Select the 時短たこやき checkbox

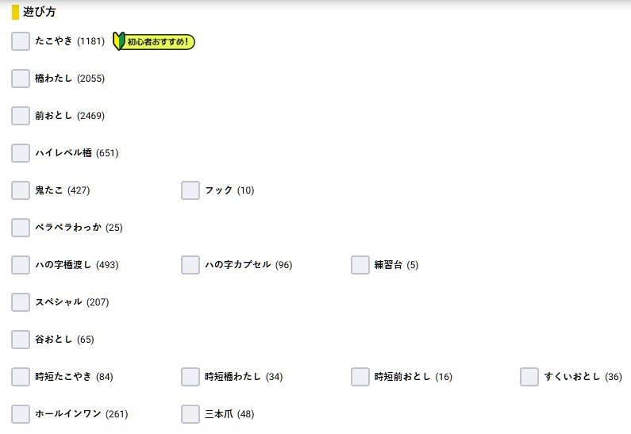click(x=21, y=377)
